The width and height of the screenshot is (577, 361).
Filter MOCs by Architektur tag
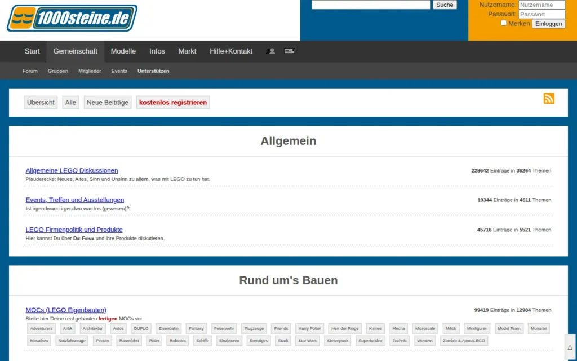pos(93,329)
